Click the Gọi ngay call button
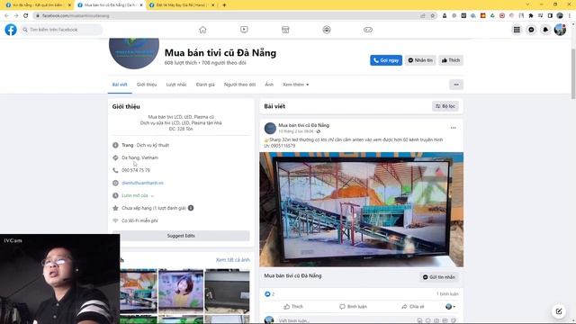The height and width of the screenshot is (324, 576). 386,60
